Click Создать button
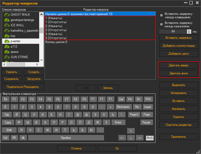This screenshot has width=201, height=154. (x=34, y=72)
